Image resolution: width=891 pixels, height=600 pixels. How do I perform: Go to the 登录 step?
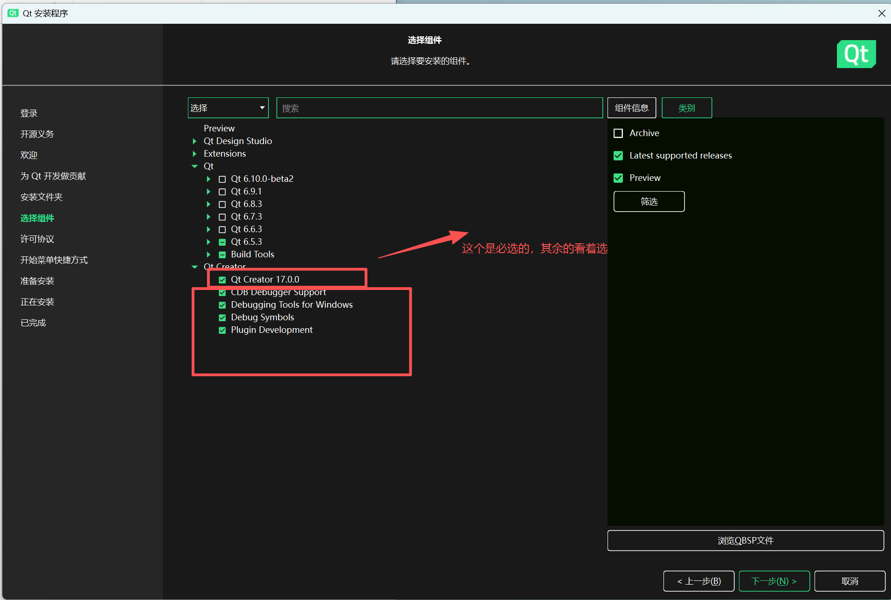coord(29,113)
